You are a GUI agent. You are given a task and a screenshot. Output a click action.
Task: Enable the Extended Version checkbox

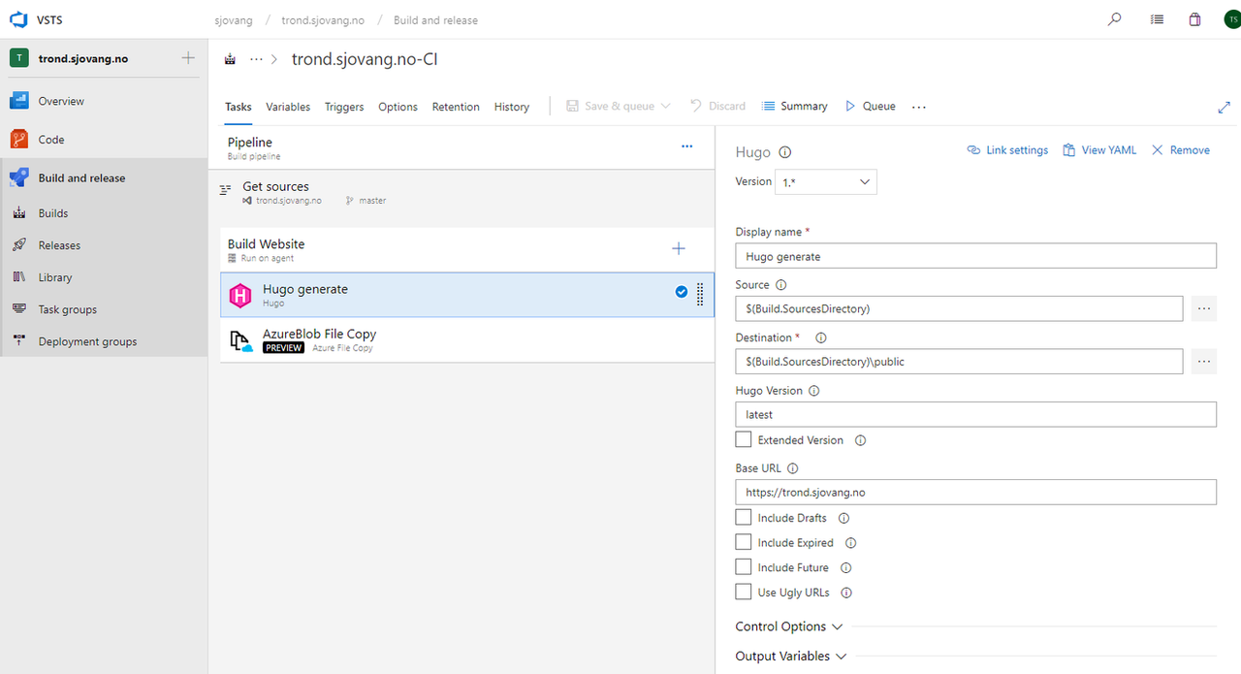pyautogui.click(x=743, y=438)
